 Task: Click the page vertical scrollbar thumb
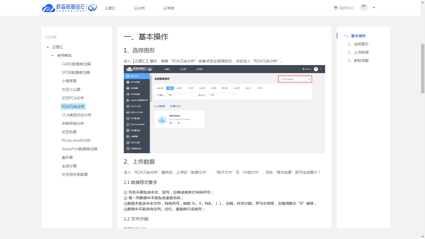[x=423, y=69]
